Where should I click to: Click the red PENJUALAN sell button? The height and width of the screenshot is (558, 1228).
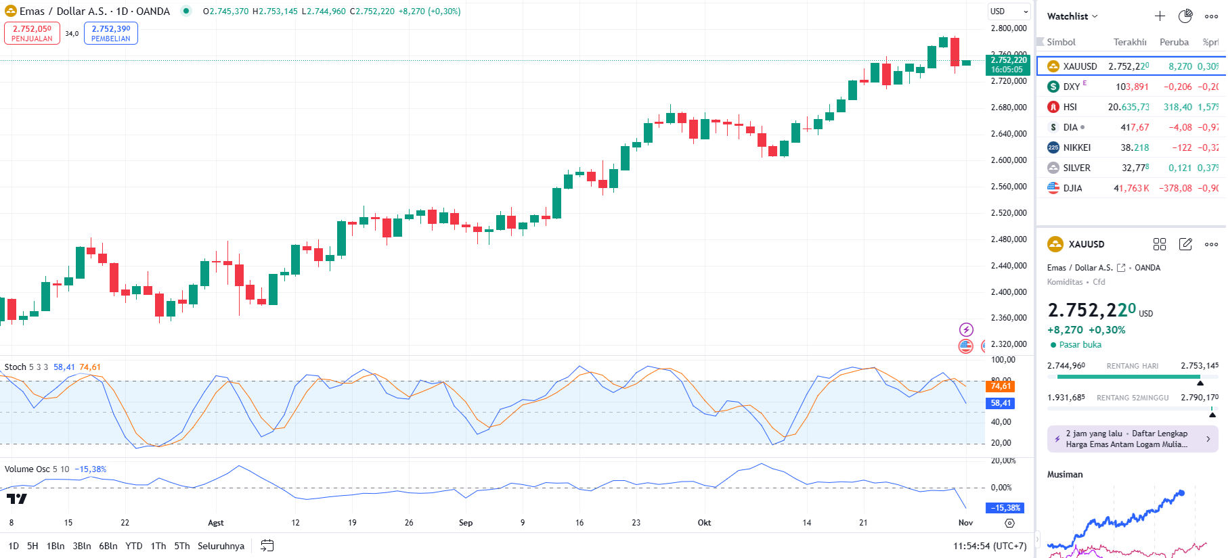[x=32, y=33]
